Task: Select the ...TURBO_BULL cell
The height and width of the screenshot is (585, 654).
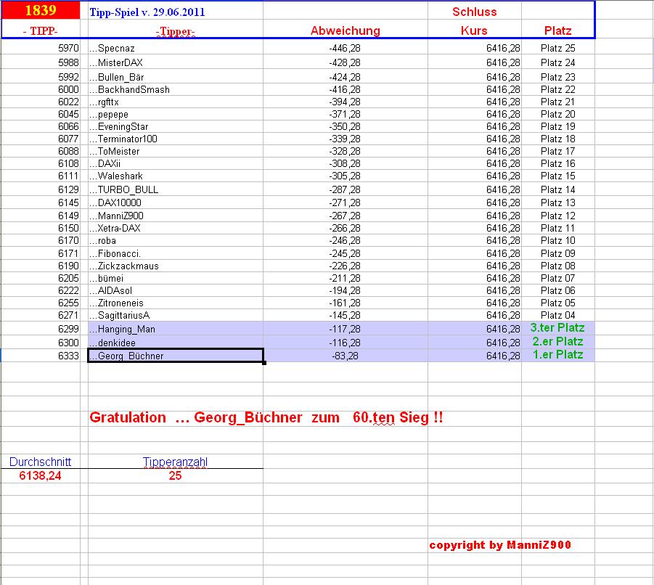Action: tap(175, 189)
